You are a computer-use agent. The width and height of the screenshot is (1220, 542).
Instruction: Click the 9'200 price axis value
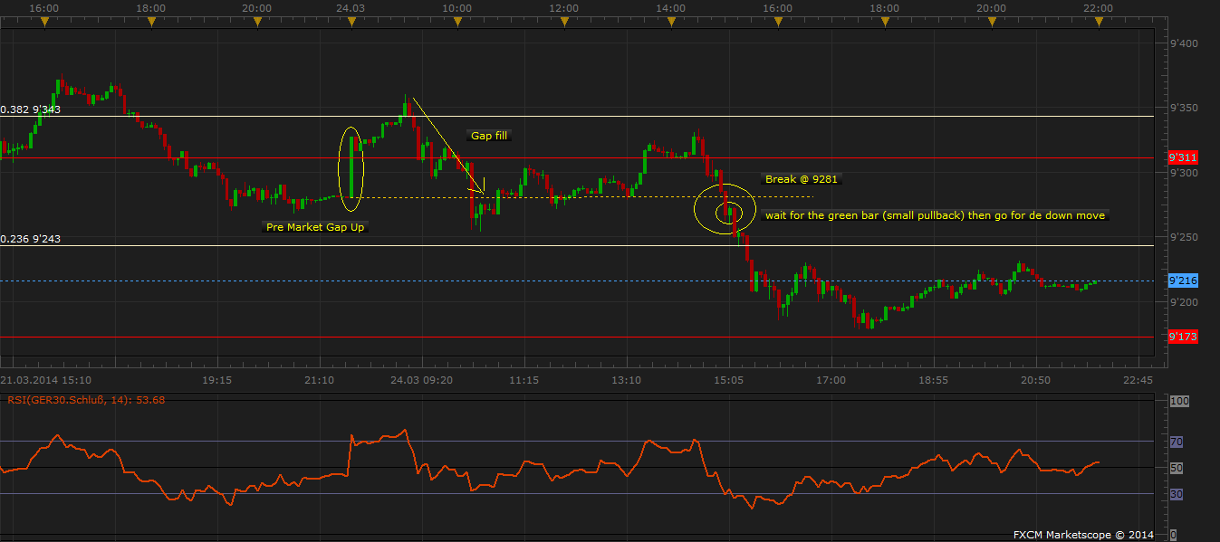coord(1184,302)
